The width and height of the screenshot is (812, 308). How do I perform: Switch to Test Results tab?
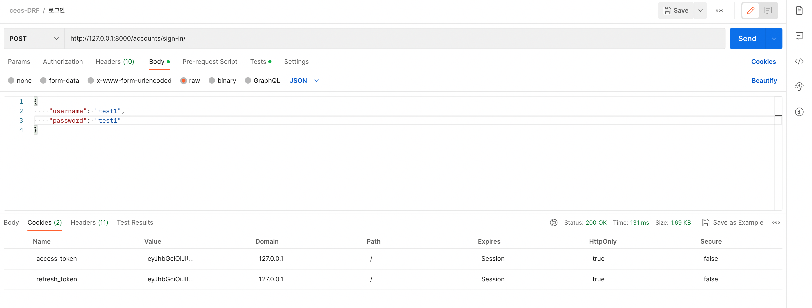[135, 223]
